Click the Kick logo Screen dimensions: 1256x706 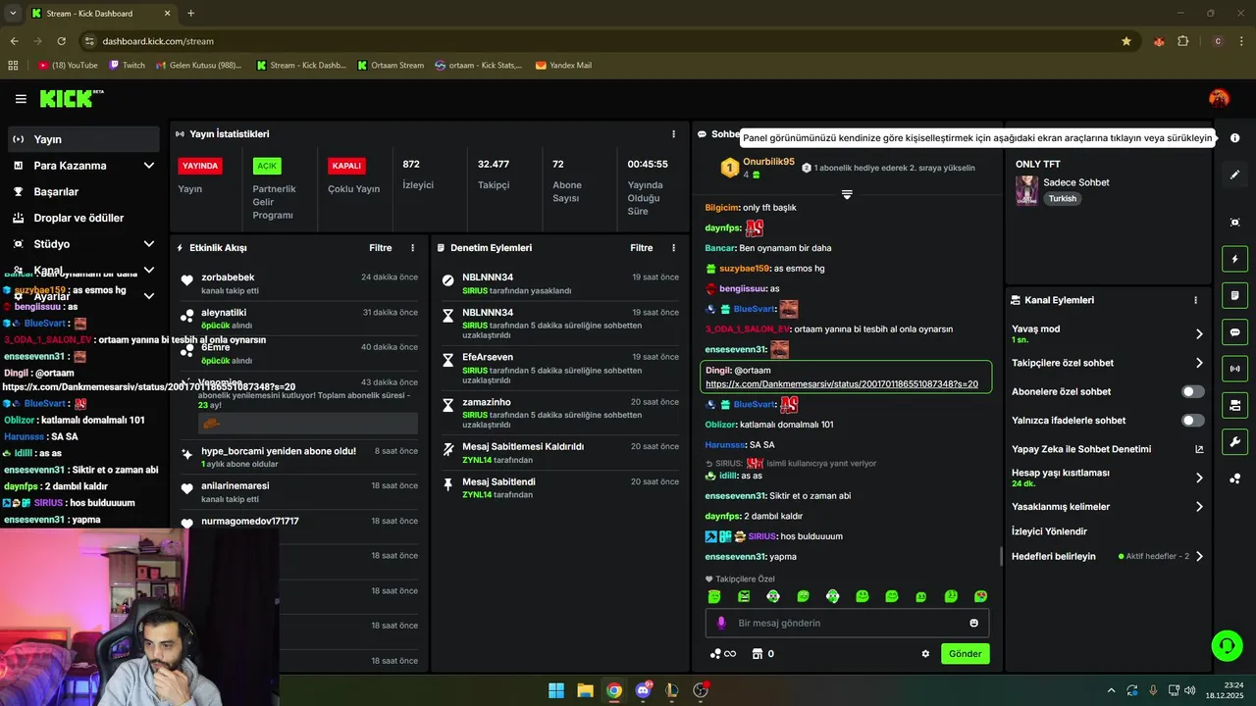(72, 98)
